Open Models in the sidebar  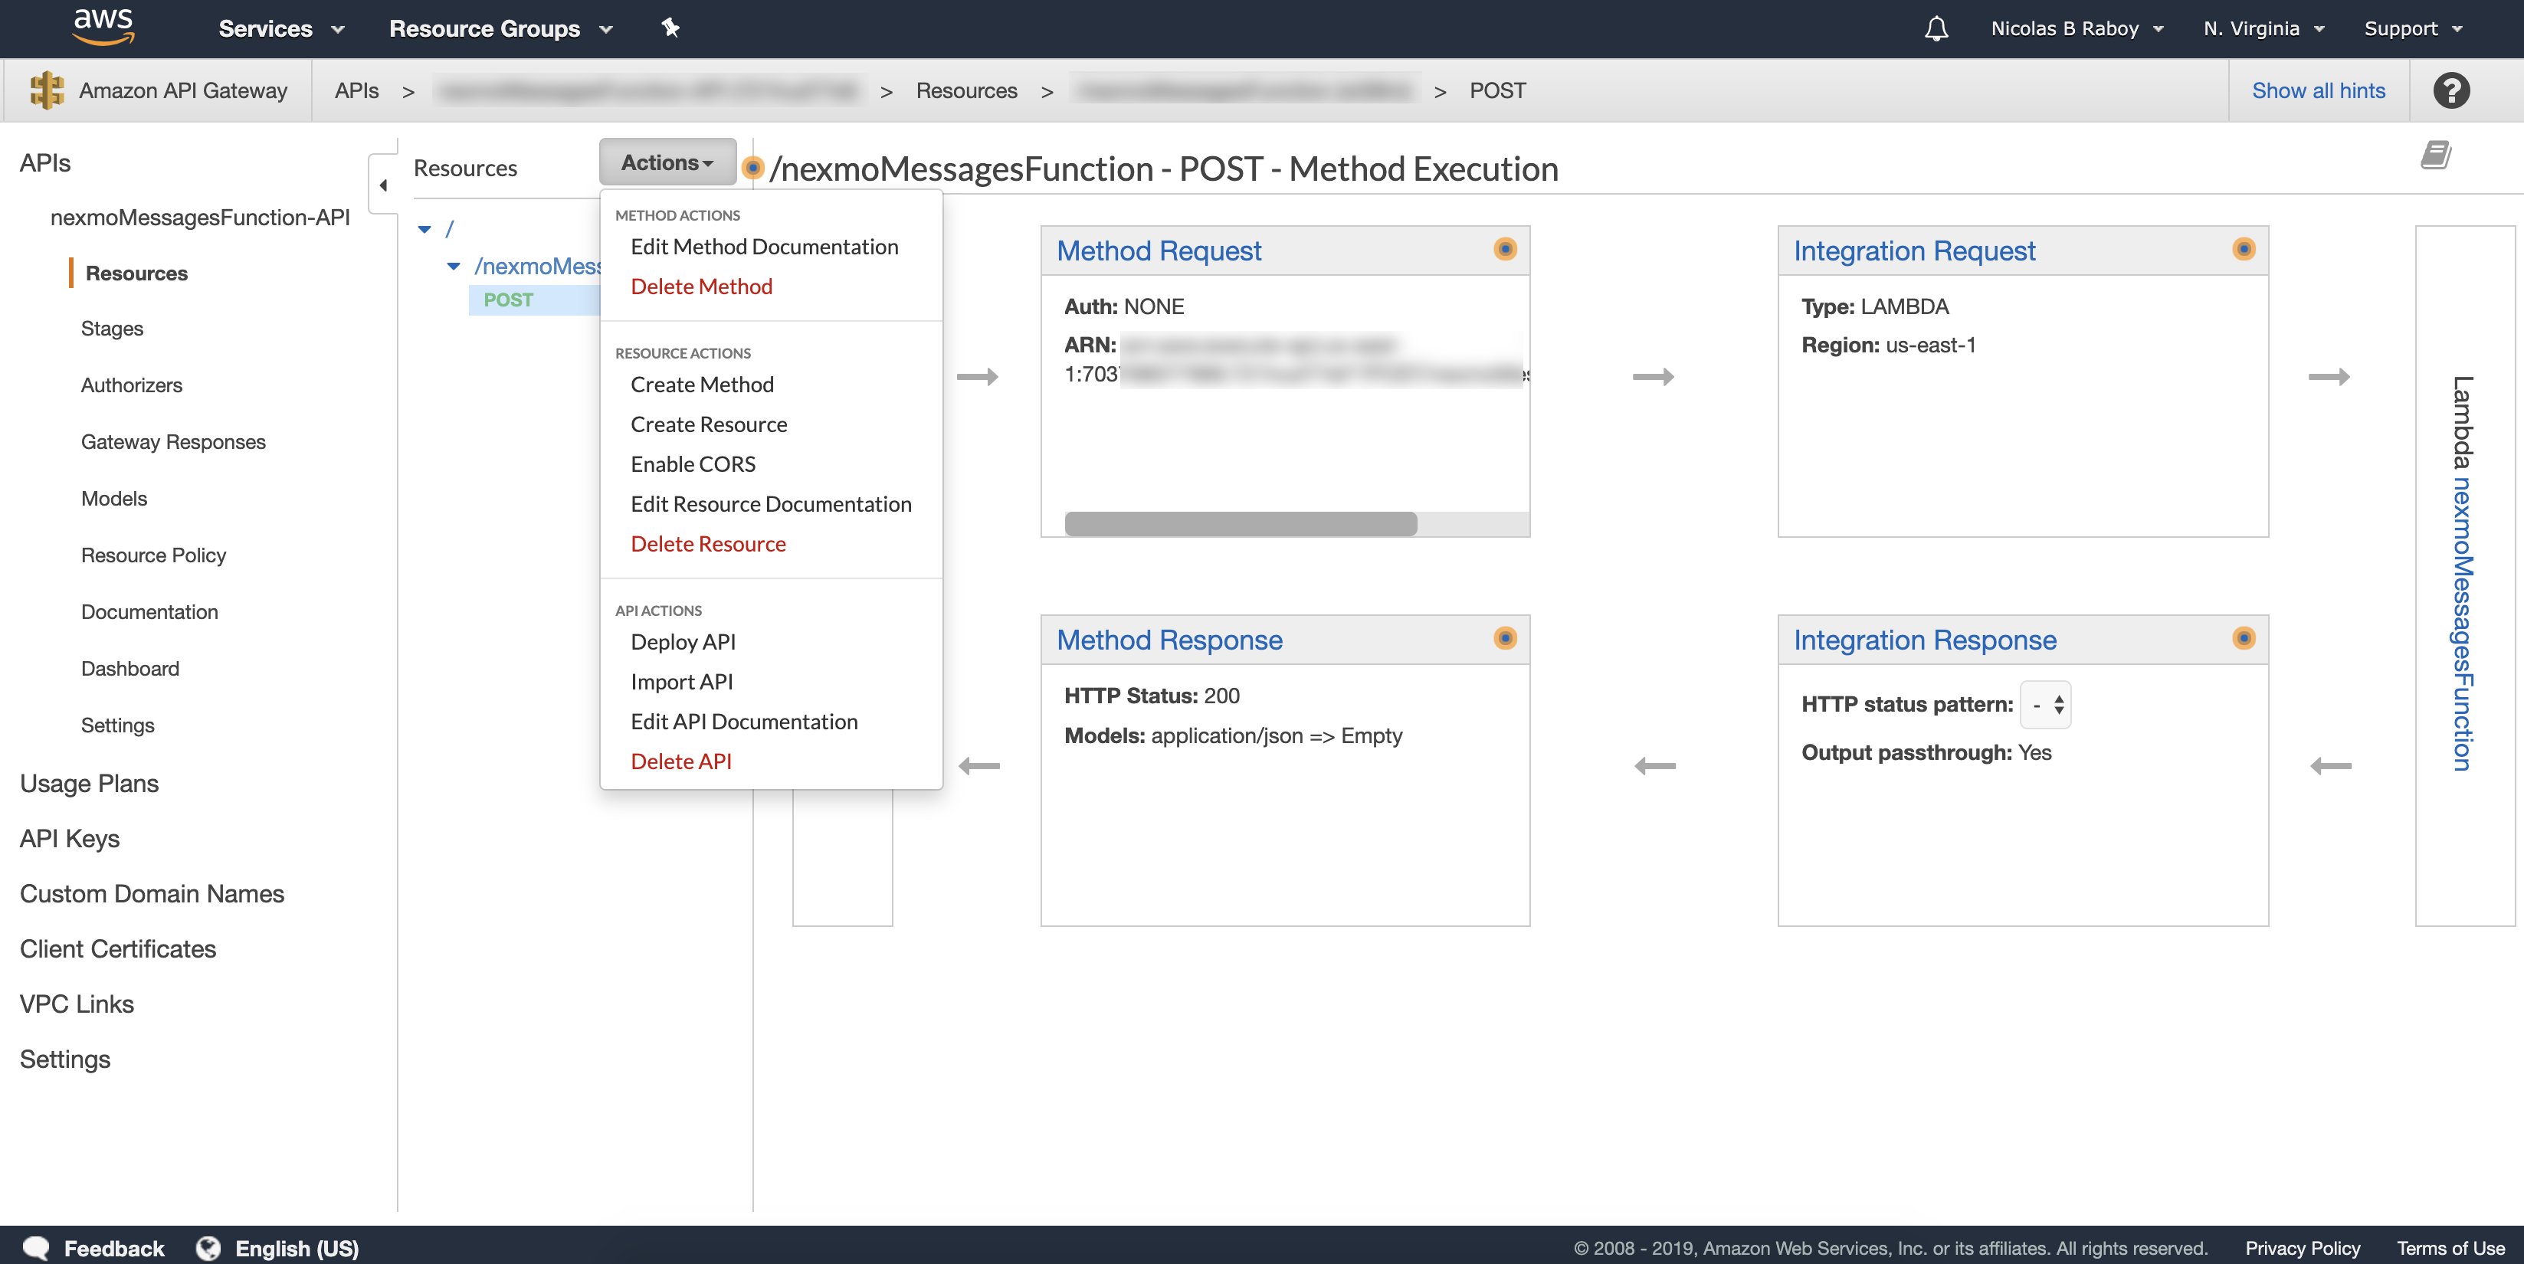point(115,499)
